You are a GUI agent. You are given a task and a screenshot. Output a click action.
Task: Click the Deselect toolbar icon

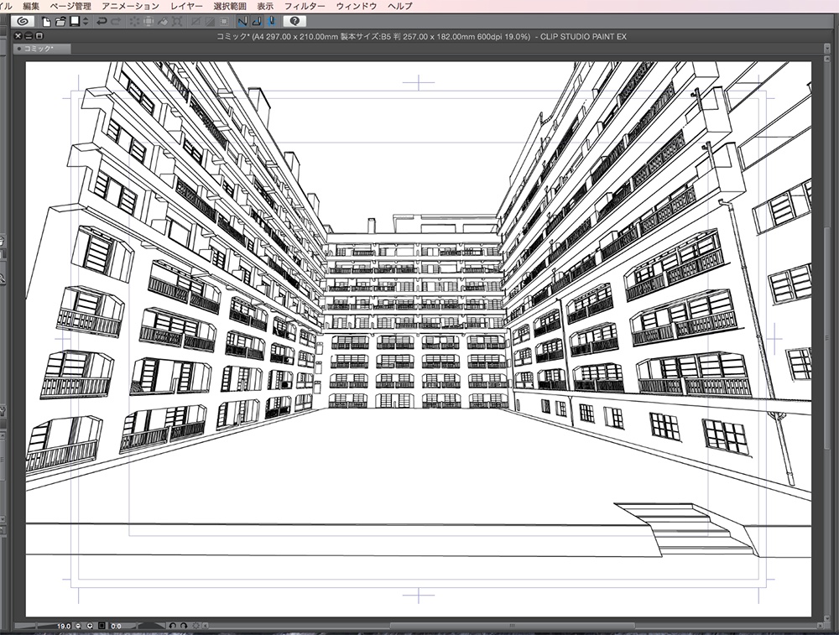(196, 22)
